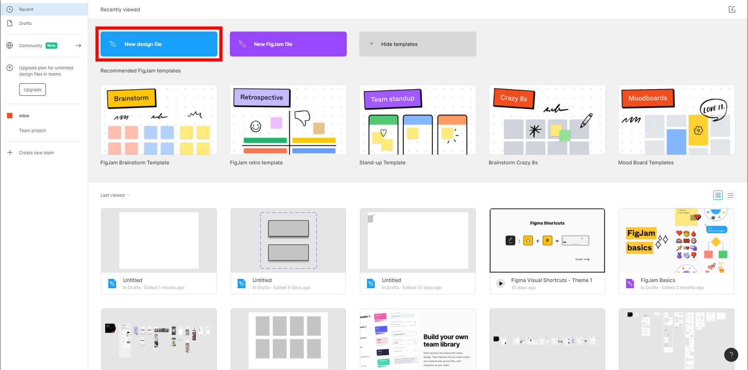Image resolution: width=748 pixels, height=370 pixels.
Task: Click the orange mine team icon
Action: [x=10, y=116]
